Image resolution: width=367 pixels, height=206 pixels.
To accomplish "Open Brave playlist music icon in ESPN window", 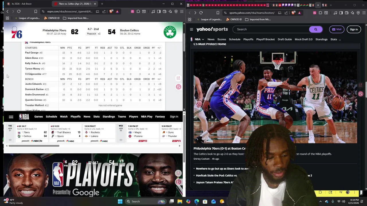I will (x=153, y=11).
